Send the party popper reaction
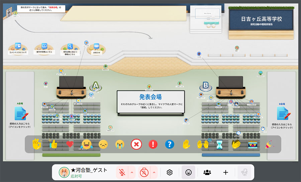The height and width of the screenshot is (182, 301). [269, 144]
